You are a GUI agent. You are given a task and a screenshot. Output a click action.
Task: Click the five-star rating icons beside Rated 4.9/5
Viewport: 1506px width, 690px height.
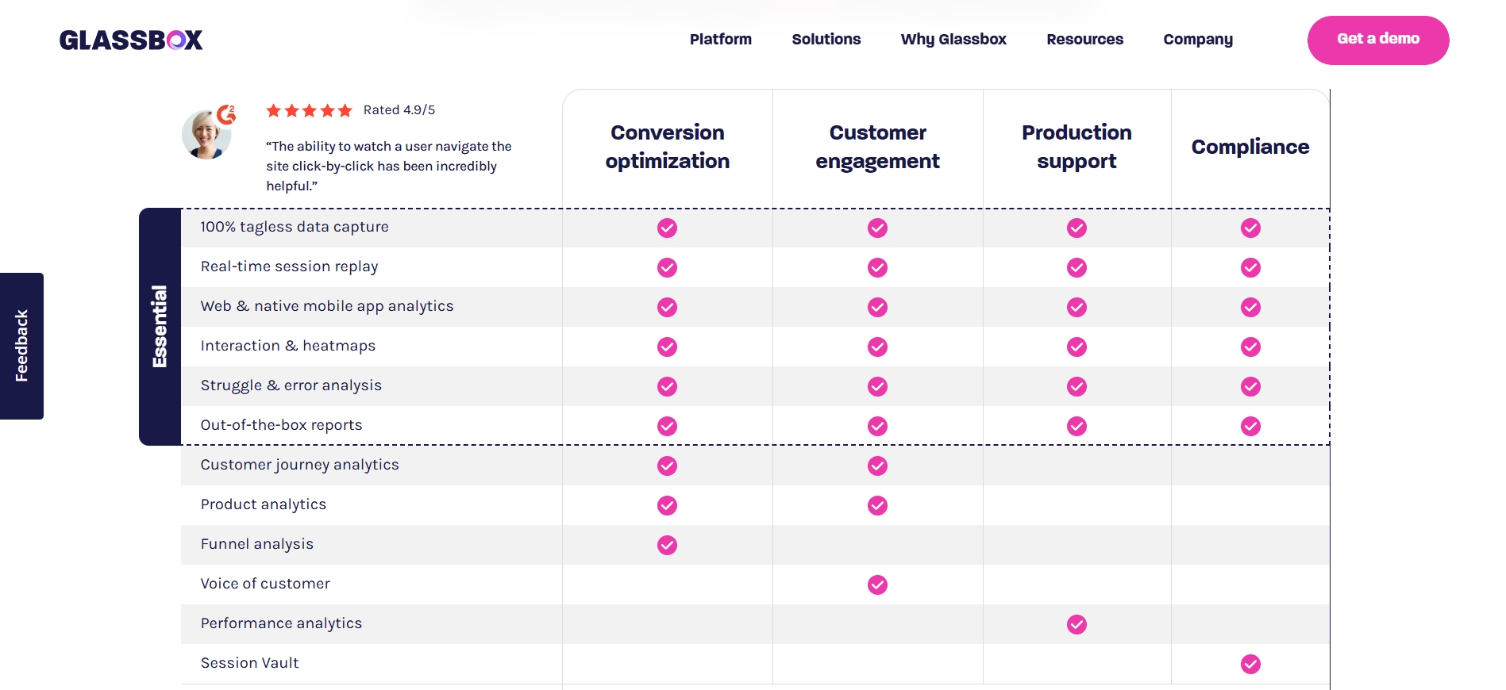(x=309, y=111)
